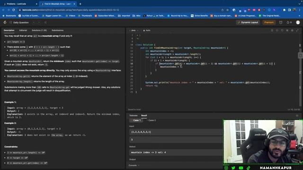Close the 'Find in Mountain Array' tab
Viewport: 303px width, 170px height.
click(x=74, y=4)
